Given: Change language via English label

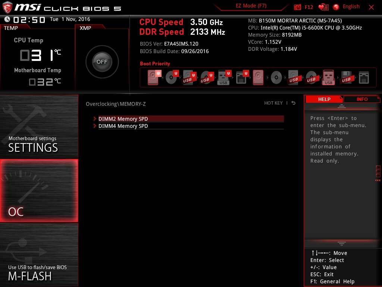Looking at the screenshot, I should point(351,7).
